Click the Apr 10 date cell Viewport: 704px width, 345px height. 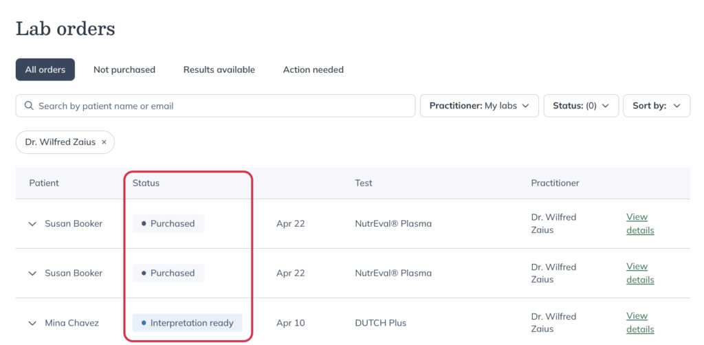point(291,323)
